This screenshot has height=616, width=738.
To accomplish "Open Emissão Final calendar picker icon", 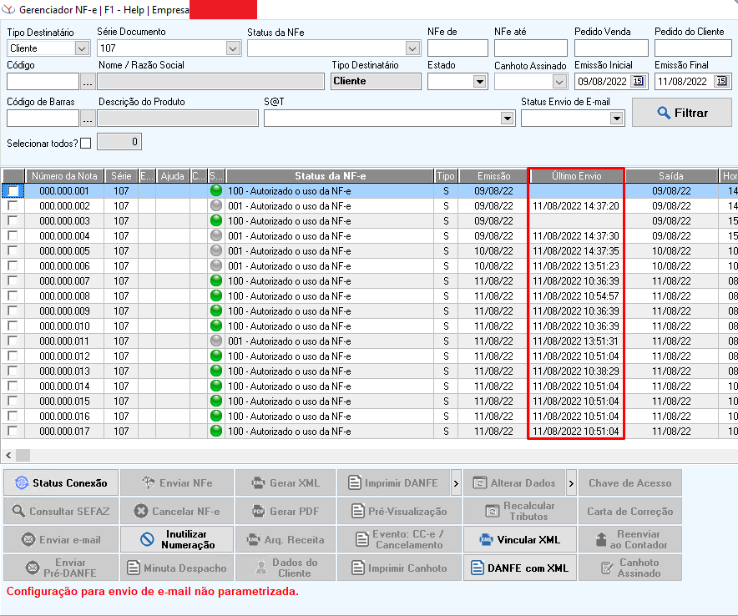I will 721,82.
